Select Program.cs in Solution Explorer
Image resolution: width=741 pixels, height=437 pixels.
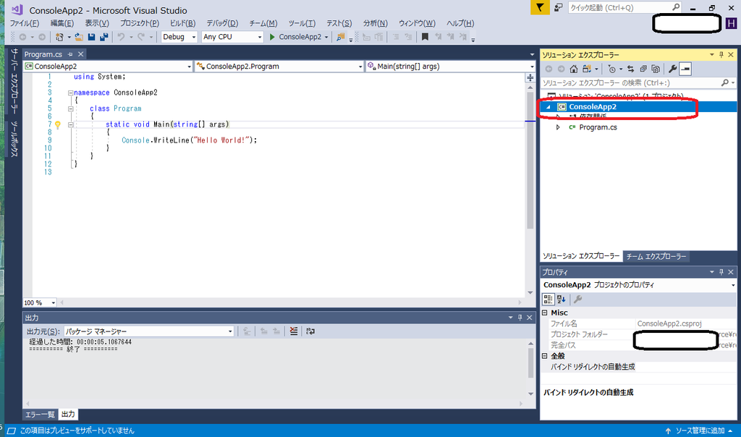pyautogui.click(x=598, y=127)
